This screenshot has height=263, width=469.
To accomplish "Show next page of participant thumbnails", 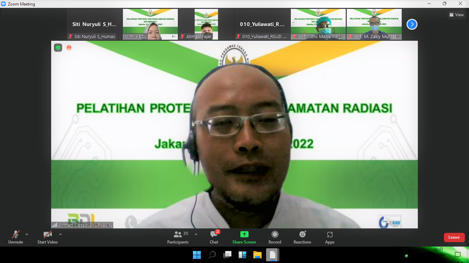I will click(x=412, y=24).
